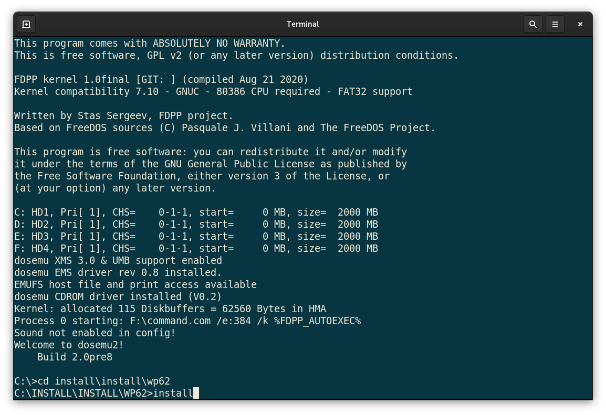Click the 'EMUFS host file' line
Image resolution: width=606 pixels, height=415 pixels.
tap(135, 284)
